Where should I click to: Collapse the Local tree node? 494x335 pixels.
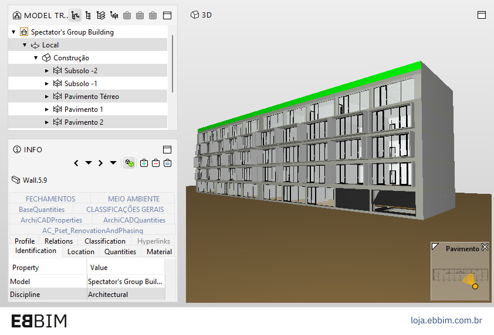[25, 45]
